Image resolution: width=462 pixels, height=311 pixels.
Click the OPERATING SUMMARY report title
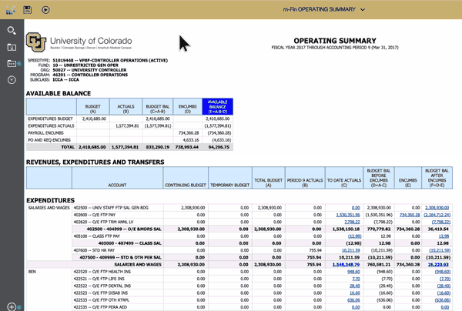(x=335, y=41)
